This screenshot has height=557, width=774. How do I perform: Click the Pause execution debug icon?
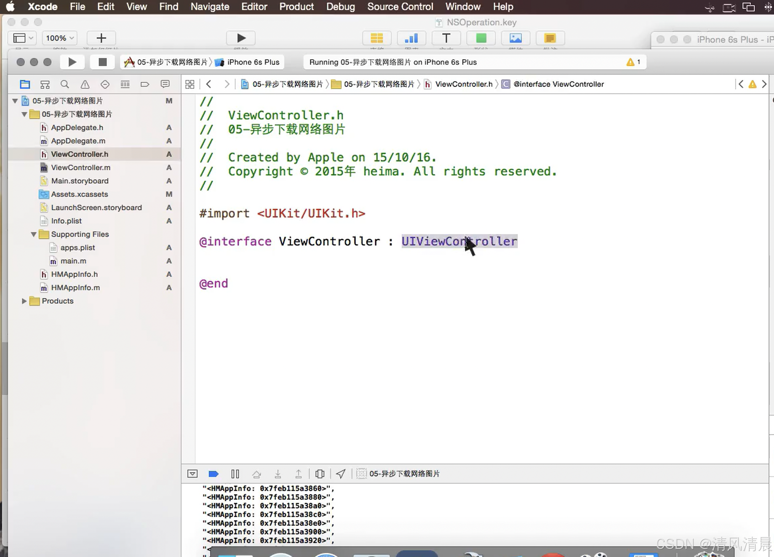pyautogui.click(x=235, y=474)
